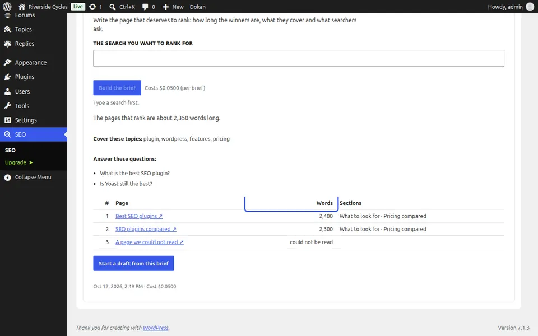Click the Users person icon

point(7,91)
